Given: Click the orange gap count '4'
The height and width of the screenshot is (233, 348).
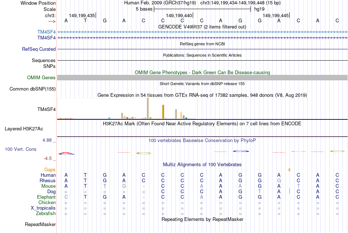Looking at the screenshot, I should click(289, 170).
